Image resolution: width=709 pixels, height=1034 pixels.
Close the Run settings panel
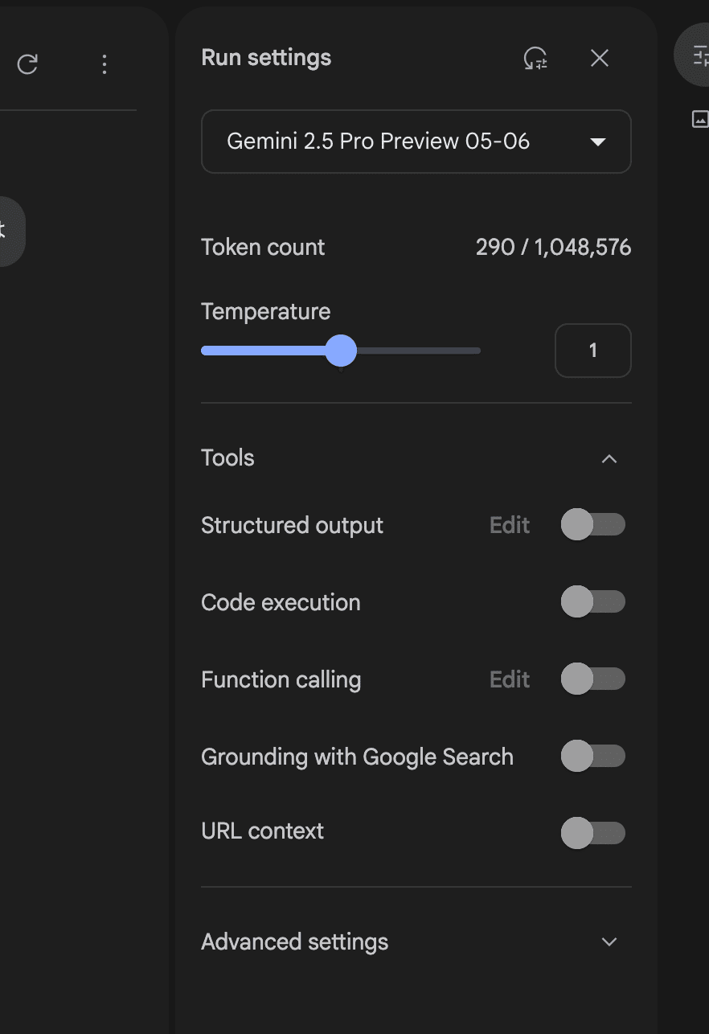pyautogui.click(x=600, y=58)
